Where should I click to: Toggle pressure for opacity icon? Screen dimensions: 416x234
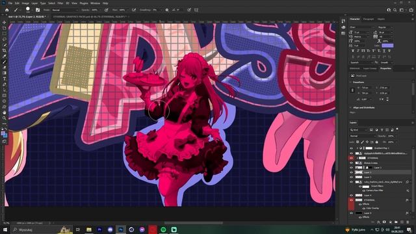107,10
